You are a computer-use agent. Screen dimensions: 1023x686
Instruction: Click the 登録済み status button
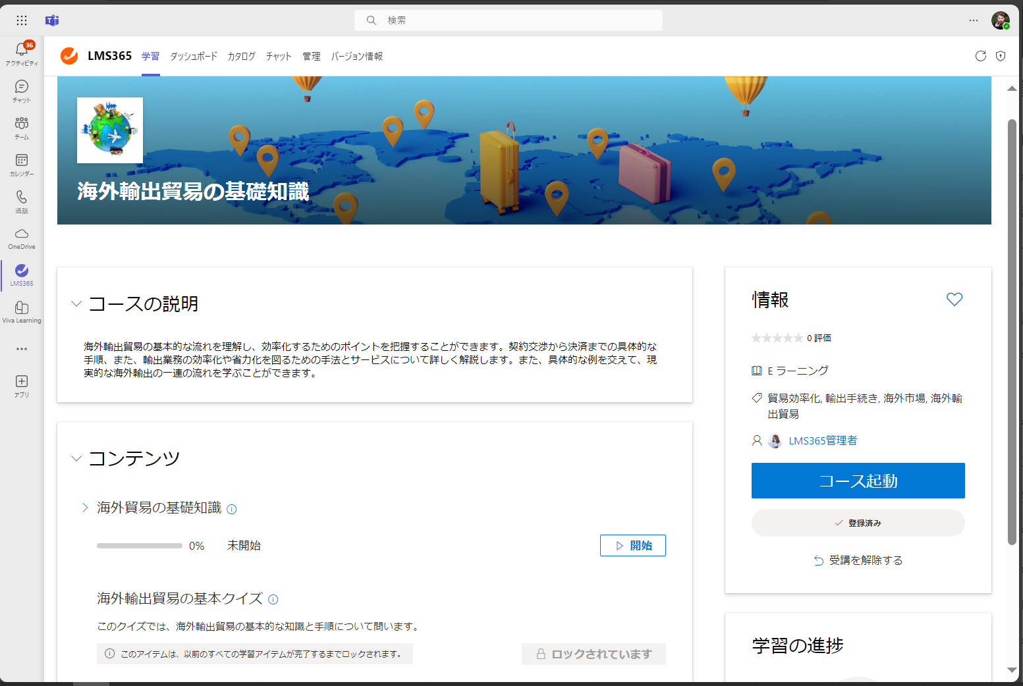858,523
